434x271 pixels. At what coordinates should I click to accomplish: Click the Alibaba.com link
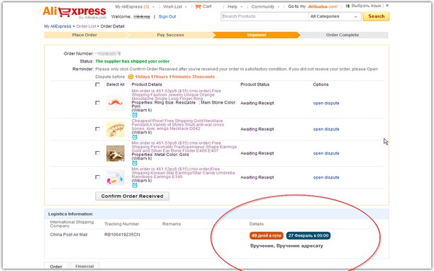click(x=323, y=6)
